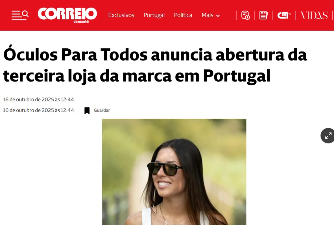
Task: Save the article with the Guardar label
Action: (x=102, y=110)
